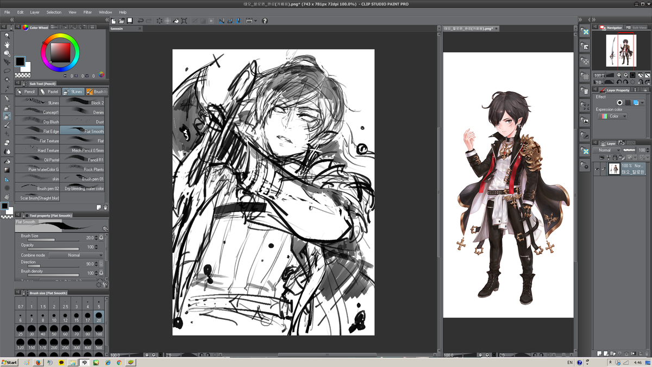
Task: Click Scale/Rotate transform icon in command bar
Action: pos(184,21)
